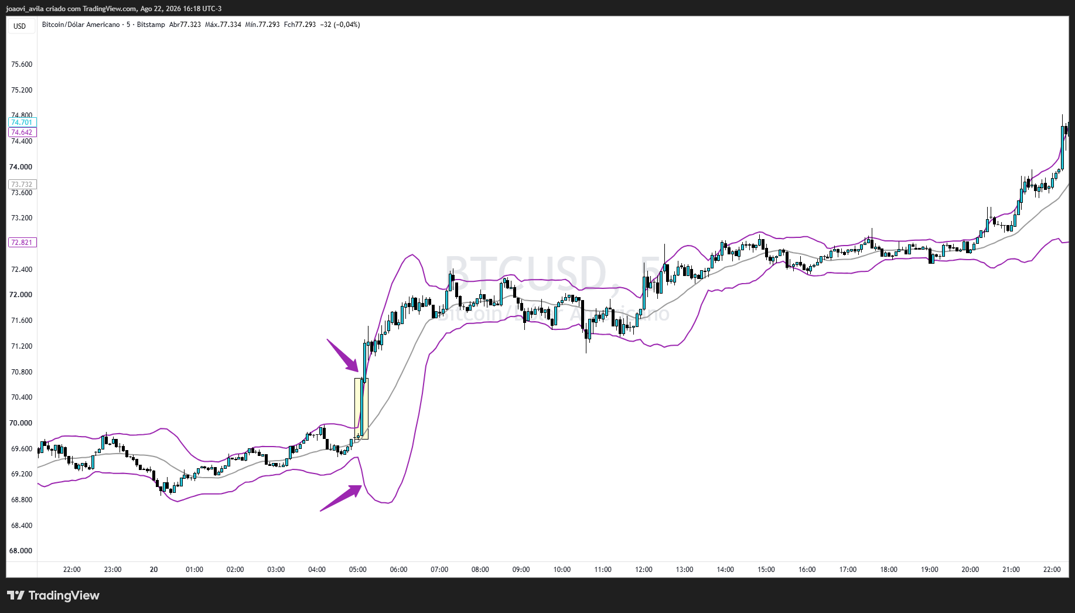The width and height of the screenshot is (1075, 613).
Task: Click the 05:00 time axis label
Action: click(358, 570)
